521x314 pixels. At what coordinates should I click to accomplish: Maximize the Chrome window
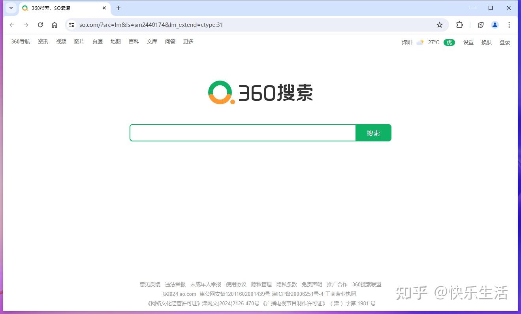[x=491, y=8]
